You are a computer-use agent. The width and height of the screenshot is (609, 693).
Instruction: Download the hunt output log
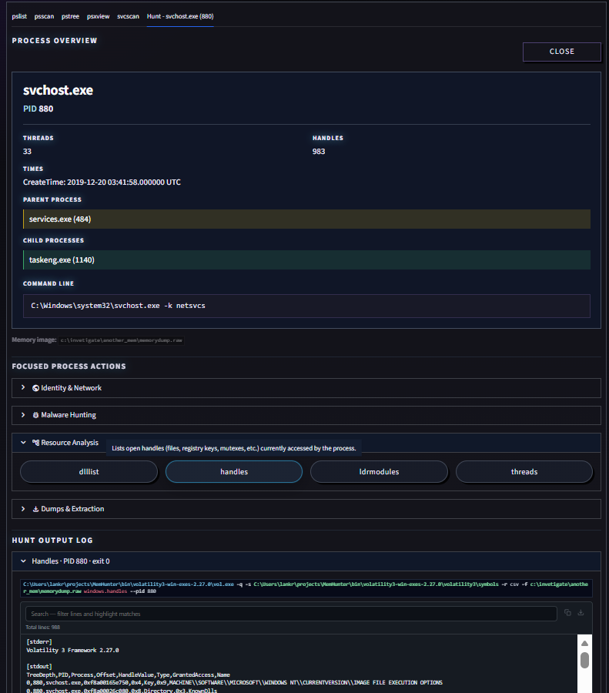click(x=581, y=613)
